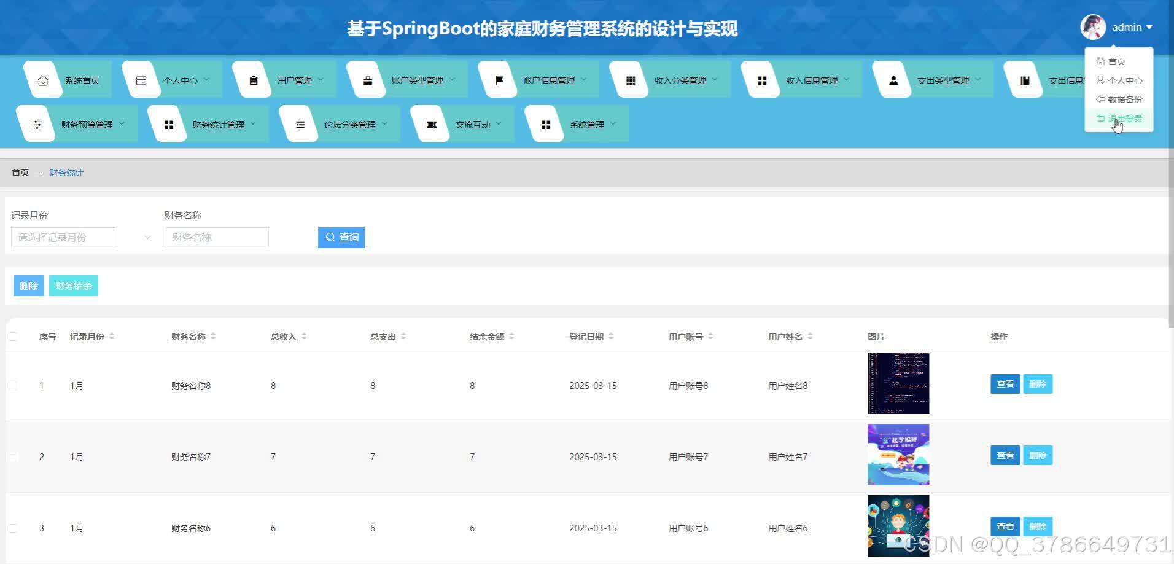Select the 支出类型管理 person icon

pyautogui.click(x=893, y=79)
